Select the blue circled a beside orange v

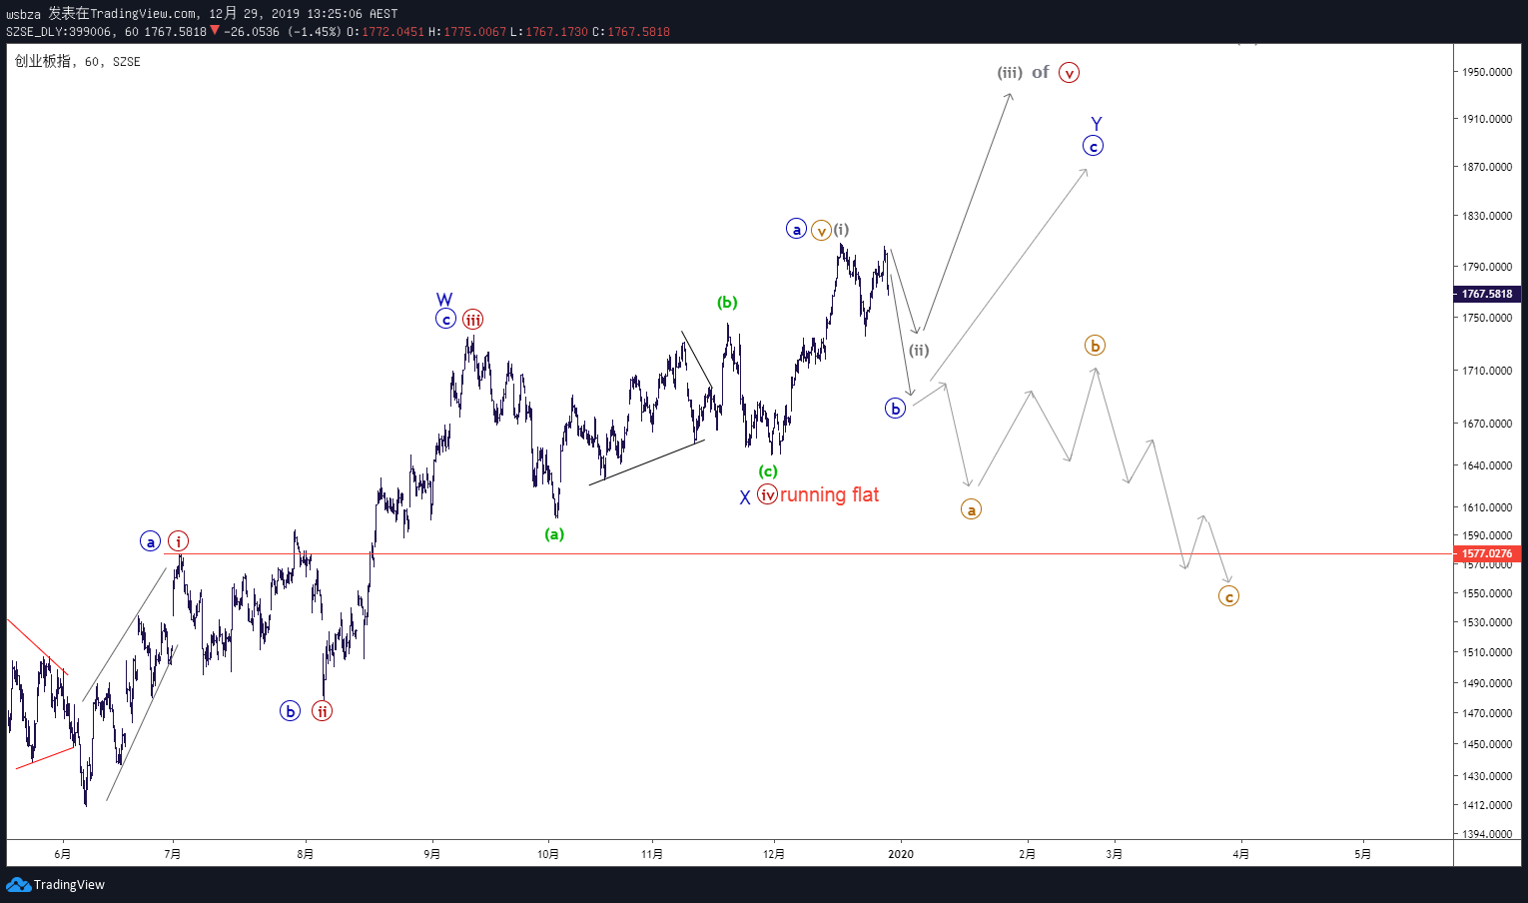coord(796,229)
